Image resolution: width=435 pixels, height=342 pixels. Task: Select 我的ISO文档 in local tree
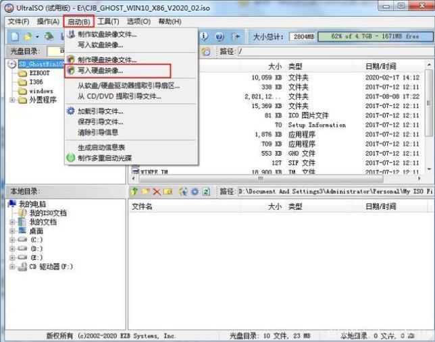click(48, 213)
